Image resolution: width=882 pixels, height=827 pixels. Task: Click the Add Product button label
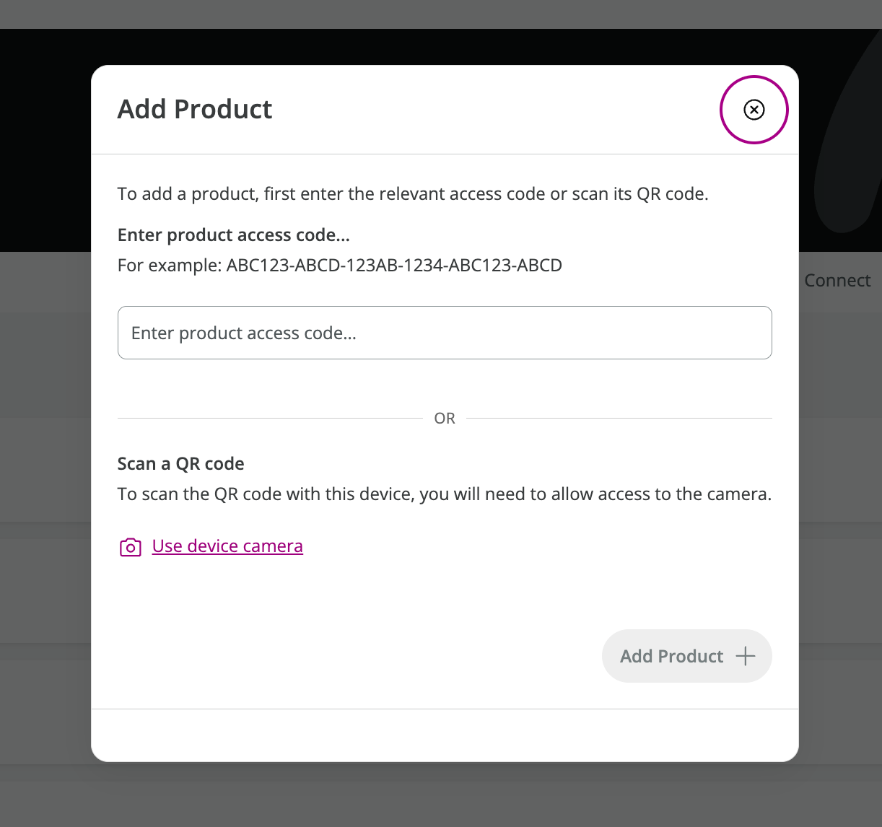coord(671,656)
